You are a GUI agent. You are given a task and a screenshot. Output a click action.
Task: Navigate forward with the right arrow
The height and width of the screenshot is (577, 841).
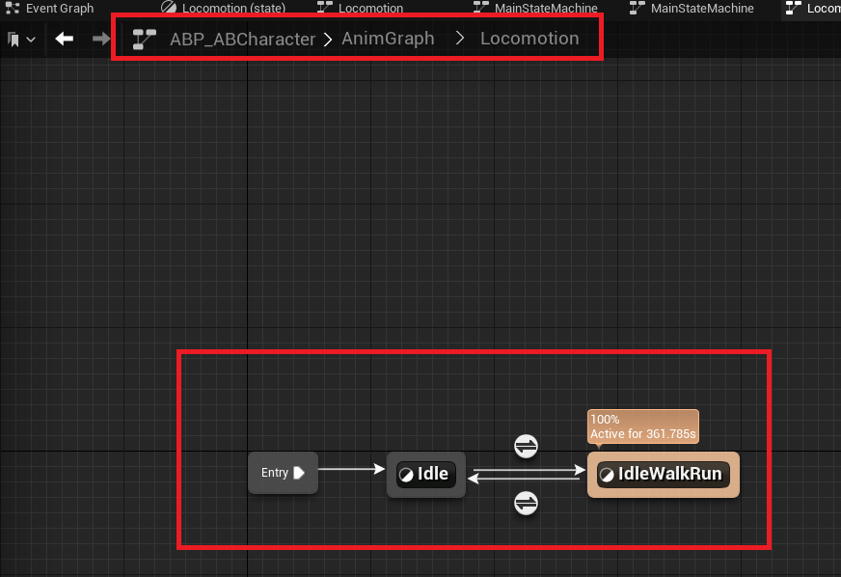pos(101,39)
